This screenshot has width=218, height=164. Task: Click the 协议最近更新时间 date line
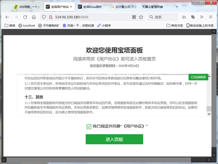click(x=114, y=66)
